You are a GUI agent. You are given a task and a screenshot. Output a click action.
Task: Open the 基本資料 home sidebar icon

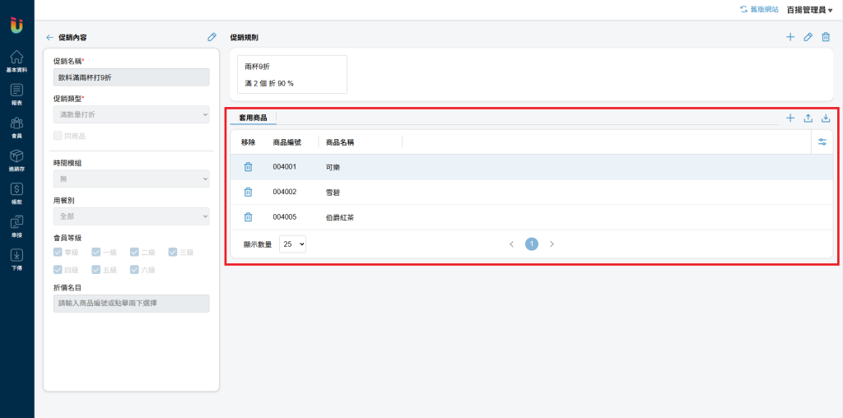[x=16, y=61]
